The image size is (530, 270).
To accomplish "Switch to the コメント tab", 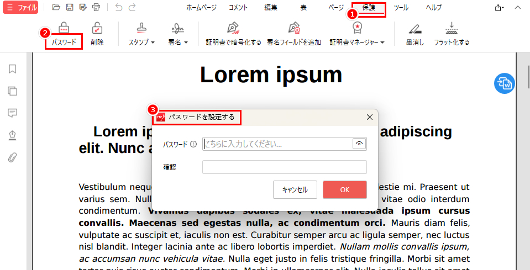I will coord(238,7).
